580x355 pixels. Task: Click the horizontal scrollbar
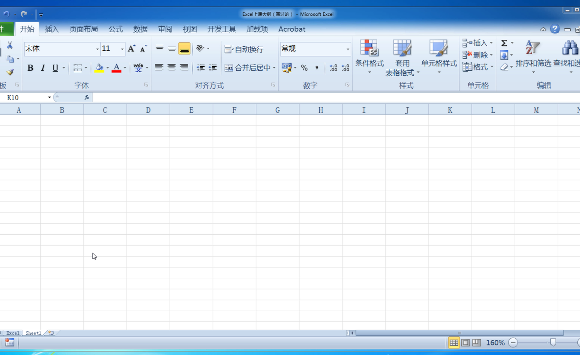459,333
